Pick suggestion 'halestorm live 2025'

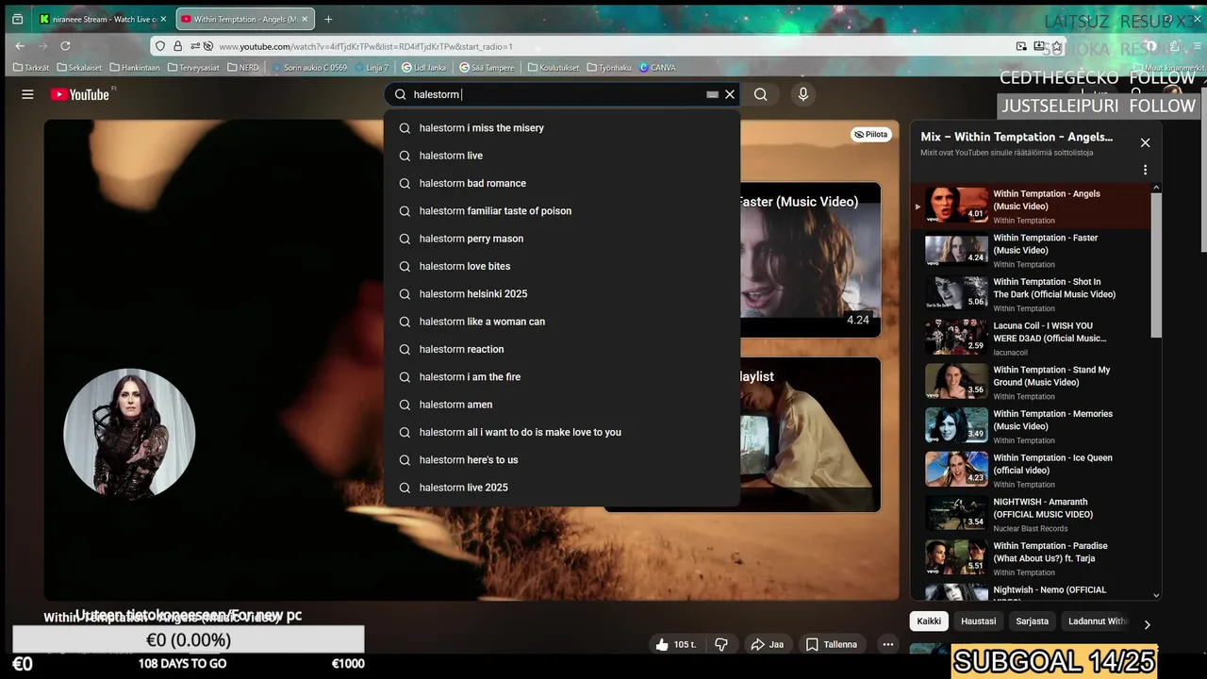[562, 488]
